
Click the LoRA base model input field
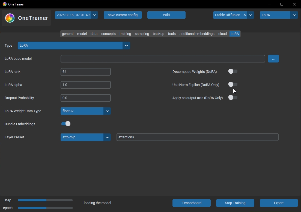[x=163, y=59]
